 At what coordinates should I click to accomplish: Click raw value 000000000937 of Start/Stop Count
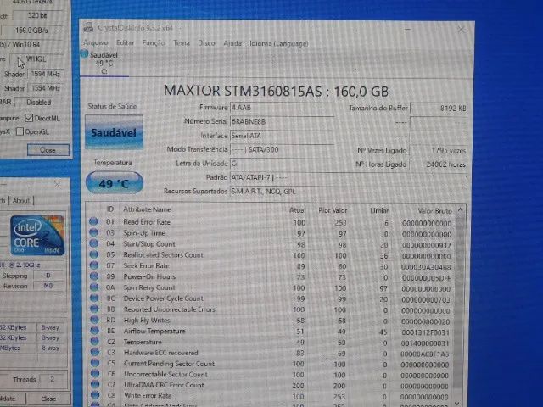426,245
